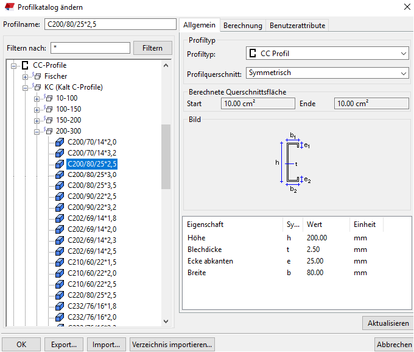414x352 pixels.
Task: Click the Blechdicke value 2.50
Action: tap(313, 250)
